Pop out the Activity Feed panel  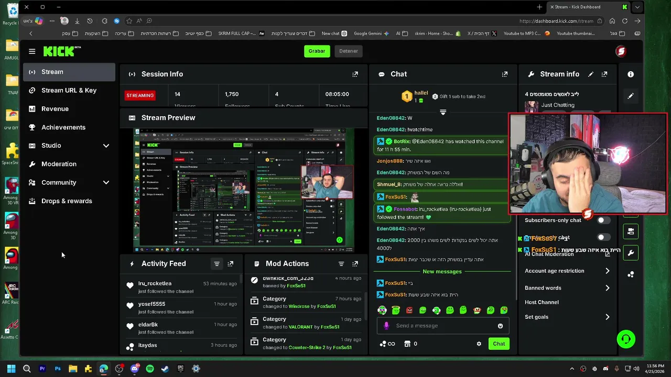click(x=230, y=264)
